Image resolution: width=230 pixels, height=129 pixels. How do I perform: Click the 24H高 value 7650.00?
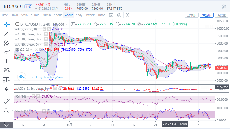(82, 9)
